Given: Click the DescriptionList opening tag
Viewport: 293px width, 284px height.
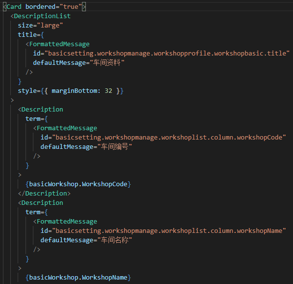Looking at the screenshot, I should point(41,16).
